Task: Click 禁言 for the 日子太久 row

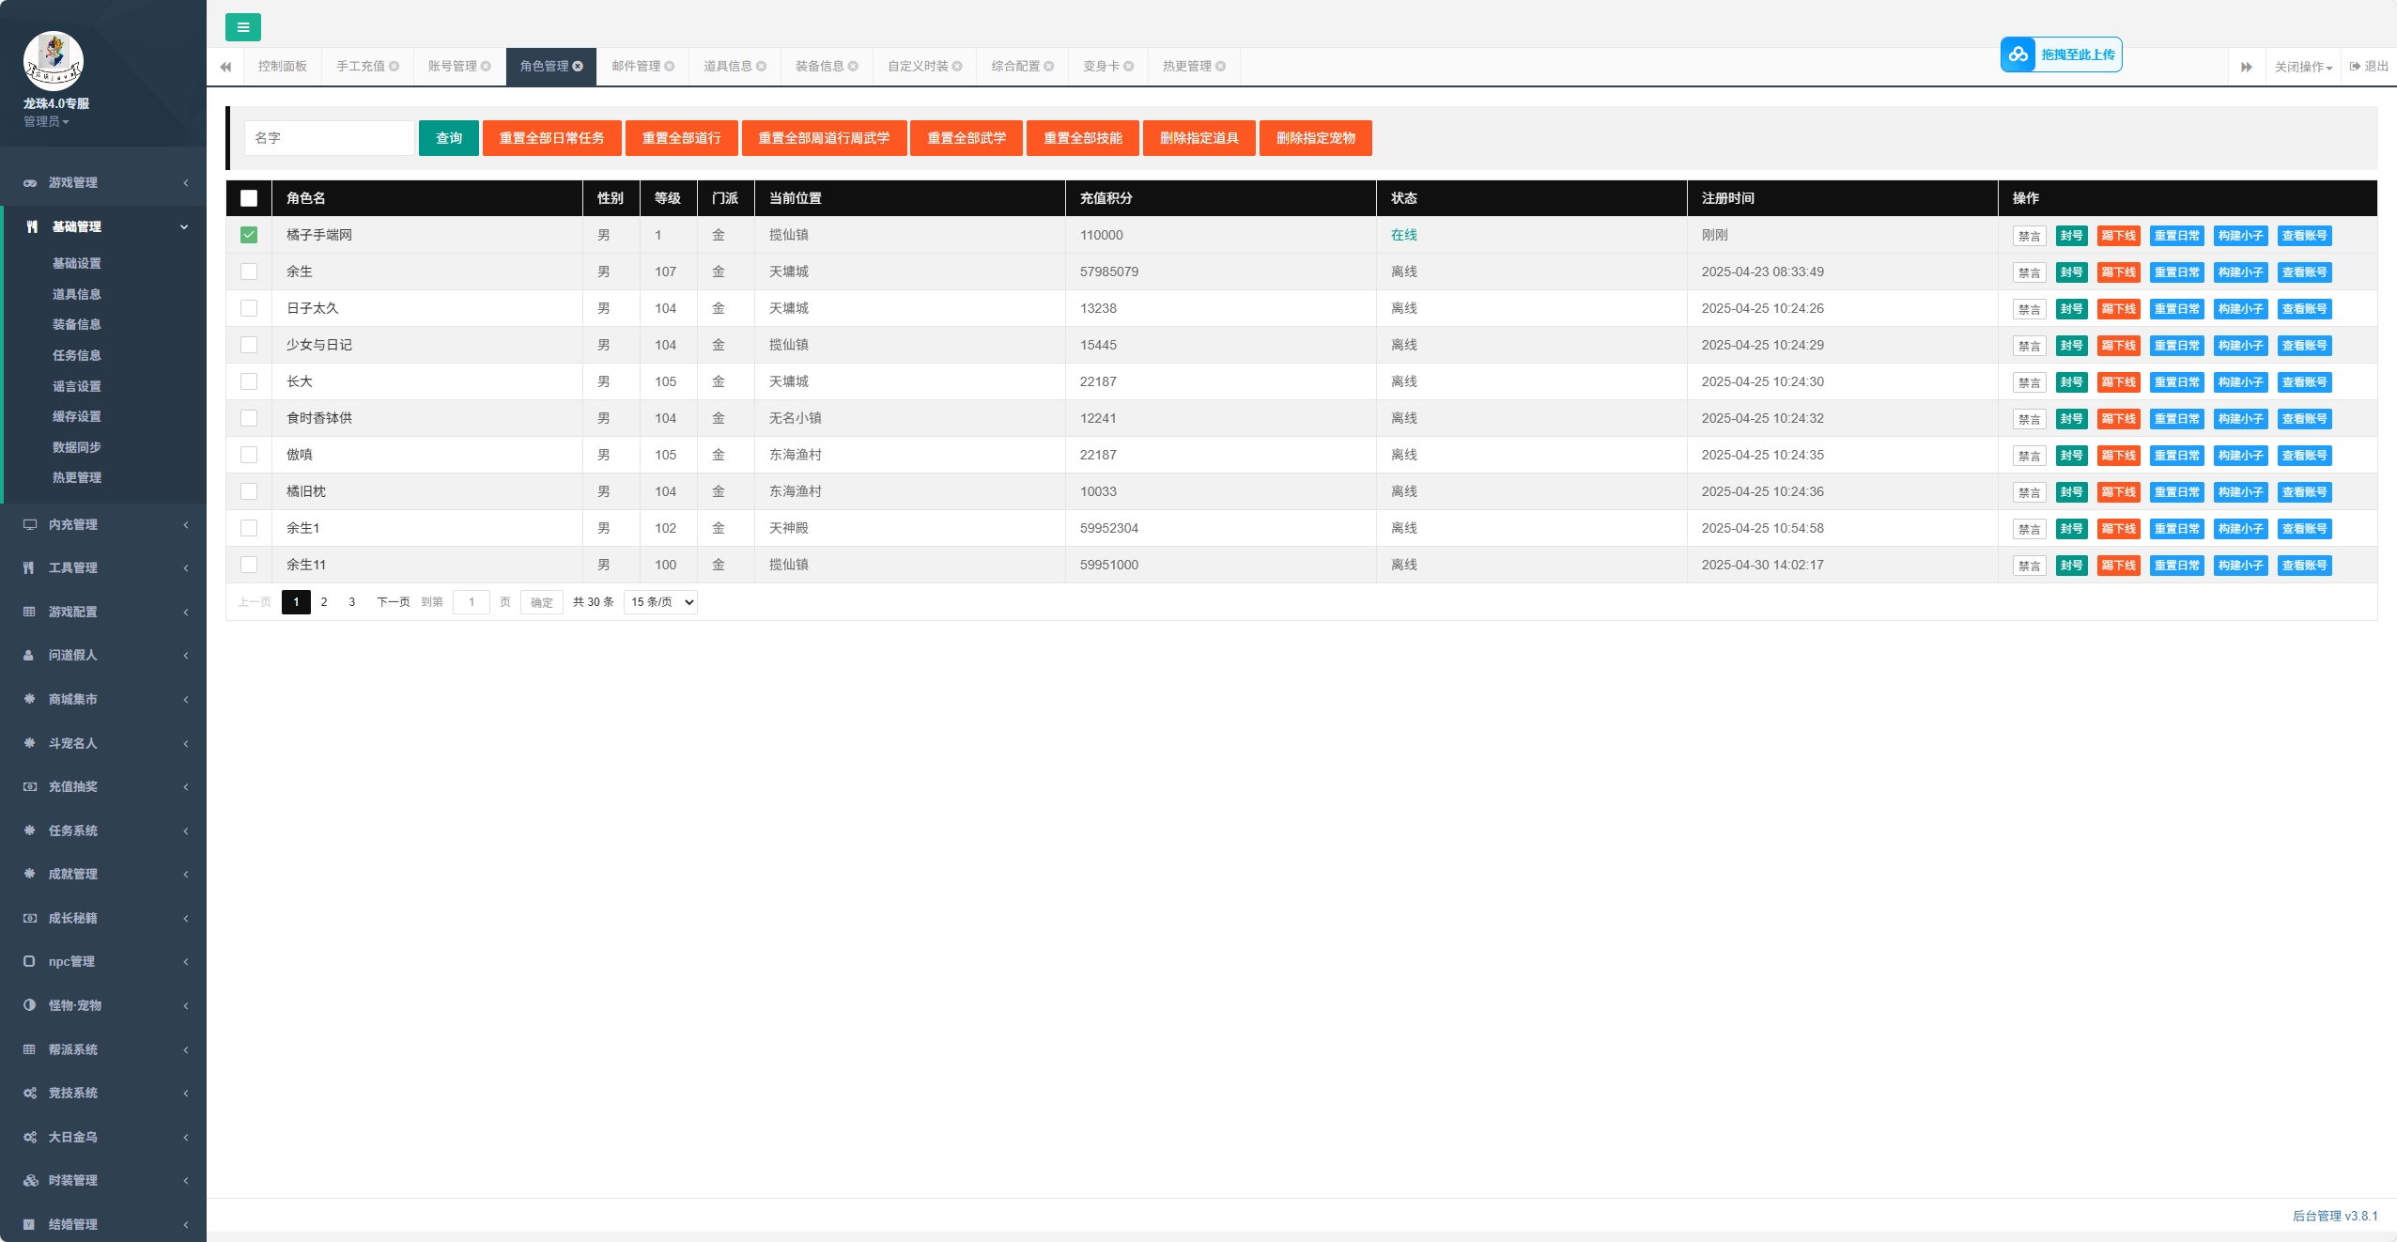Action: click(2030, 309)
